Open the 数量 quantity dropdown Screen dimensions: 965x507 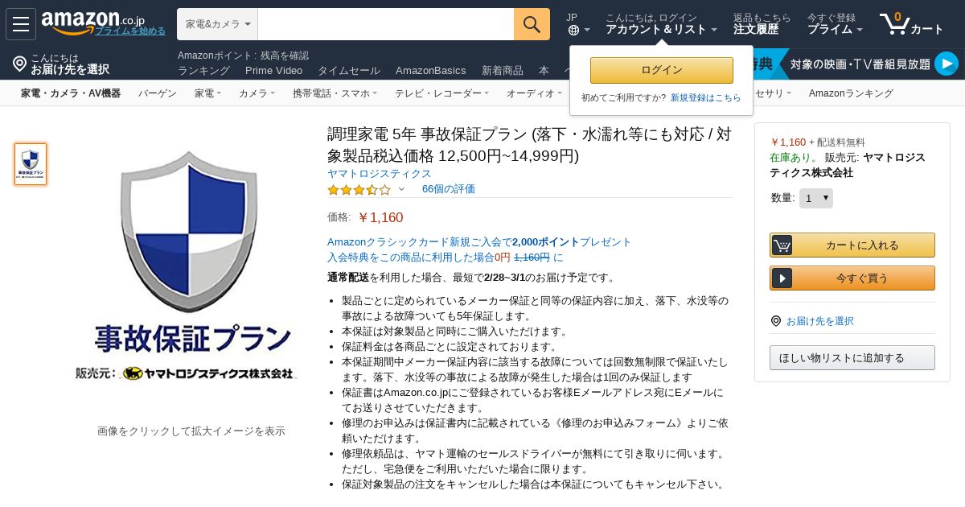(815, 198)
